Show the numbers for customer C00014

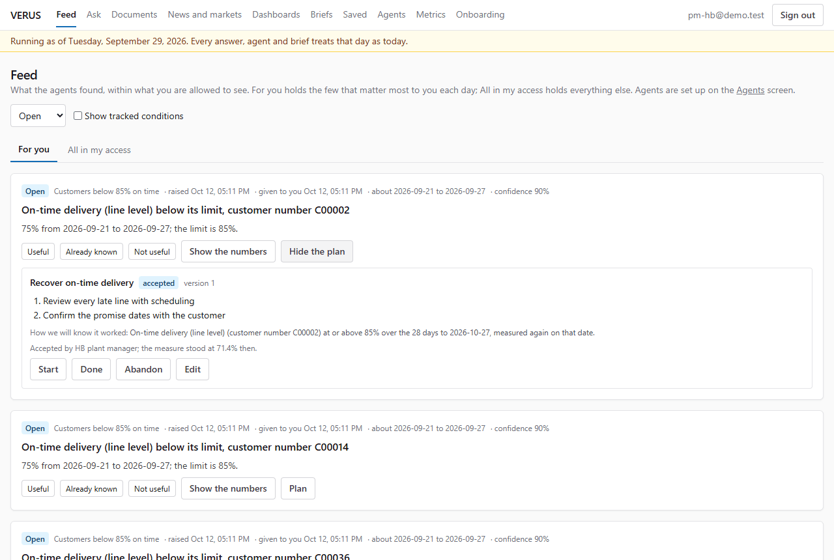coord(228,488)
